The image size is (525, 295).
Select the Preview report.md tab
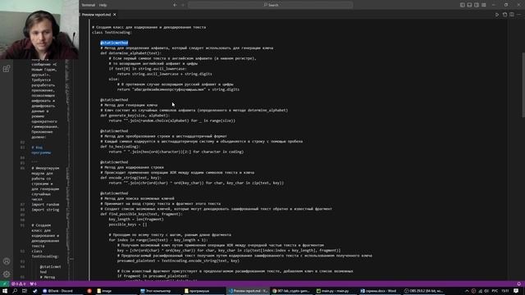pyautogui.click(x=97, y=15)
